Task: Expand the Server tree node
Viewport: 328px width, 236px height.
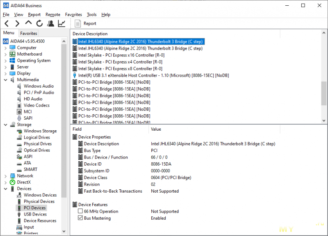Action: (6, 67)
